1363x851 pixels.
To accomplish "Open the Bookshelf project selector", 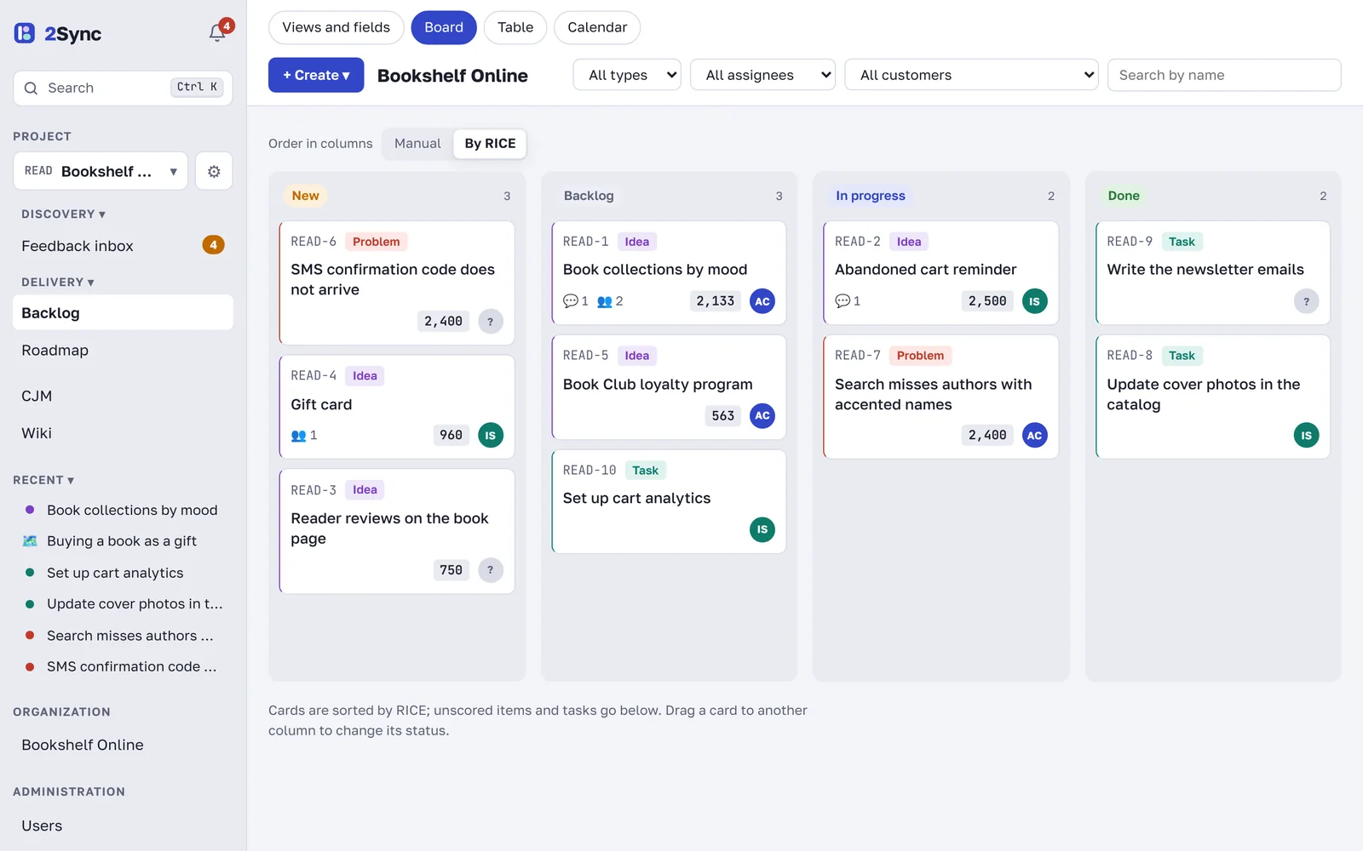I will [101, 171].
